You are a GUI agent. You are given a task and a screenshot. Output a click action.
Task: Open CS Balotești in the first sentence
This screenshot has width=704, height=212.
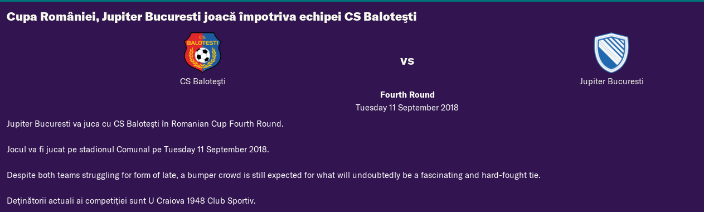[x=136, y=124]
